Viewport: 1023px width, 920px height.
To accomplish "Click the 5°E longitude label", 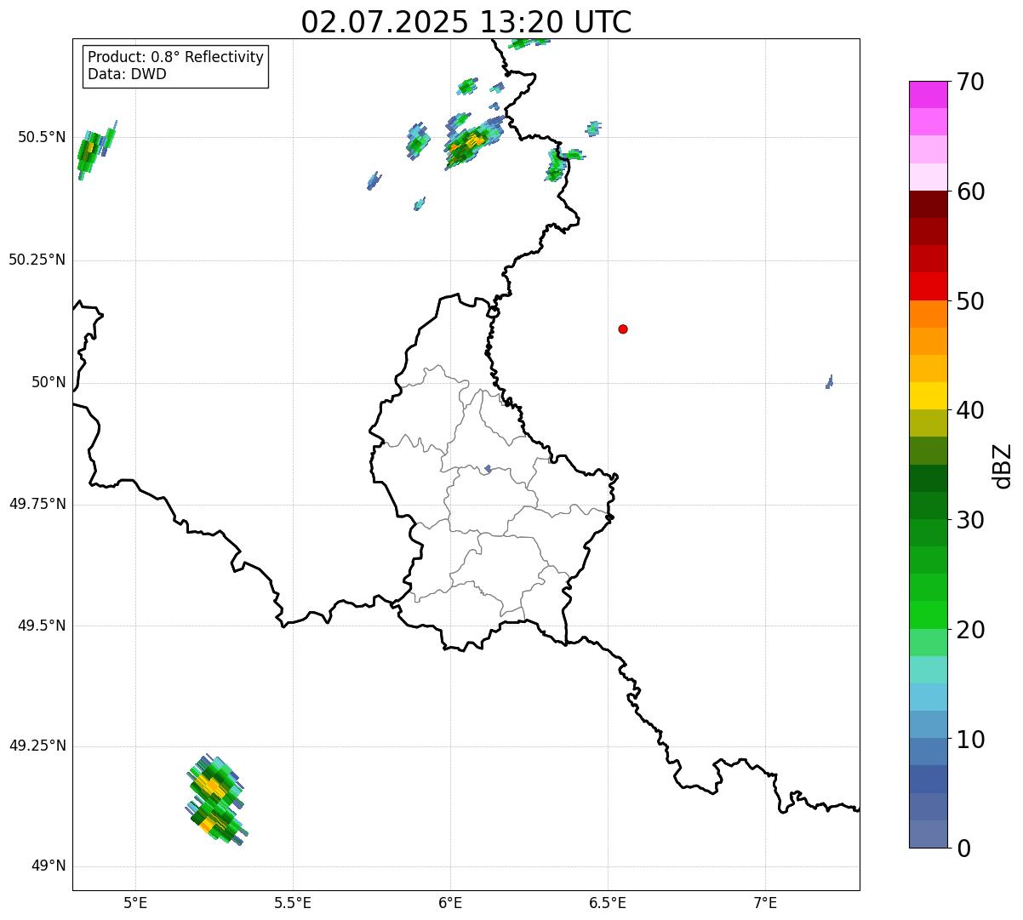I will pyautogui.click(x=135, y=903).
